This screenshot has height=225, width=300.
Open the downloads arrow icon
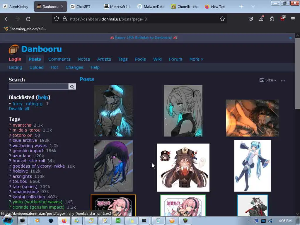261,18
